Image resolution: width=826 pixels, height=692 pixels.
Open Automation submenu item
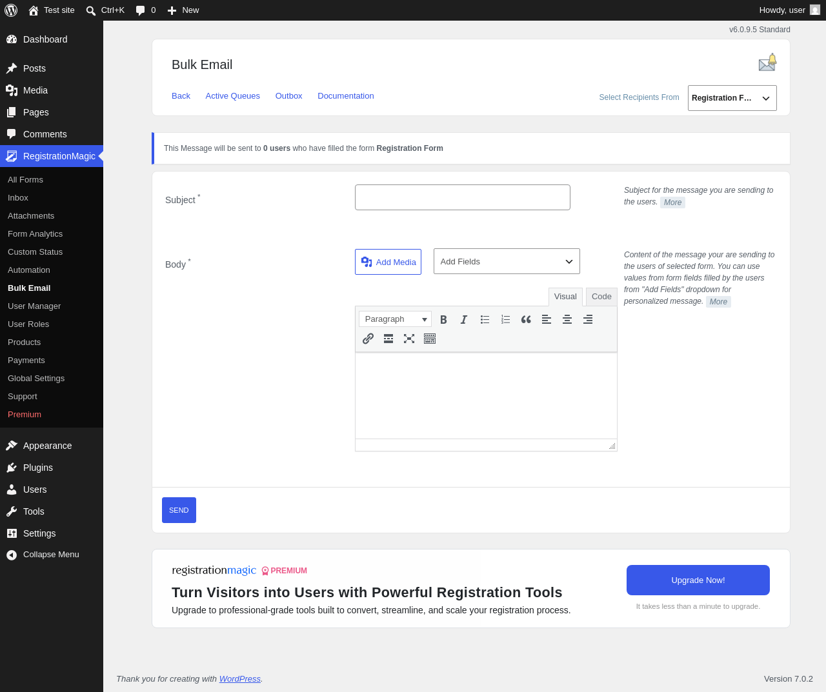(x=52, y=270)
